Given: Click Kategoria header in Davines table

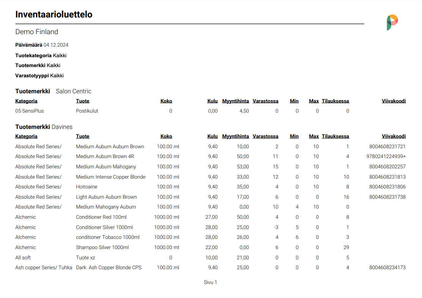Looking at the screenshot, I should [x=27, y=136].
